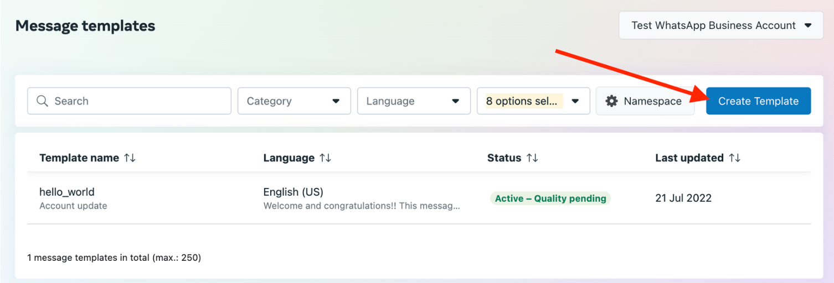Click the account selector caret arrow
Screen dimensions: 834x283
coord(807,25)
